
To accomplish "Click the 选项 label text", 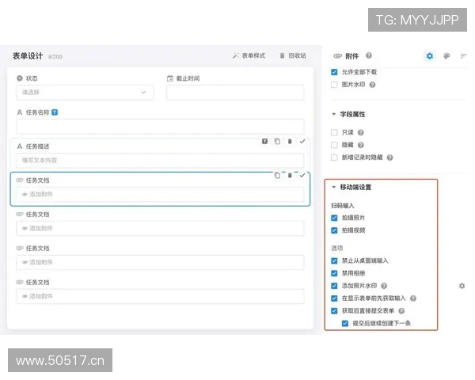I will [337, 248].
